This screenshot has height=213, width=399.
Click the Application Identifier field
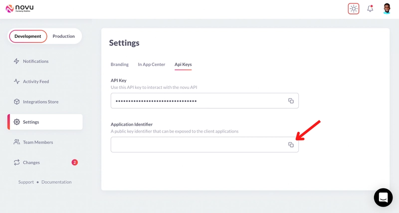(204, 144)
